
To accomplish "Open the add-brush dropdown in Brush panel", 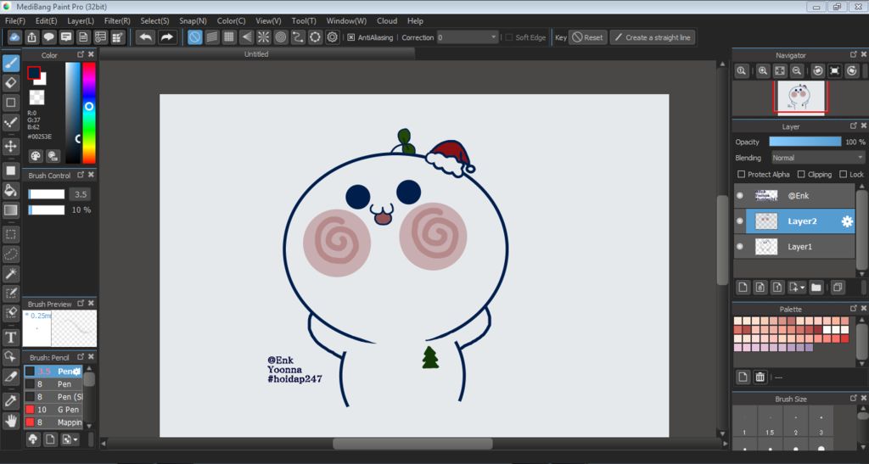I will coord(76,439).
